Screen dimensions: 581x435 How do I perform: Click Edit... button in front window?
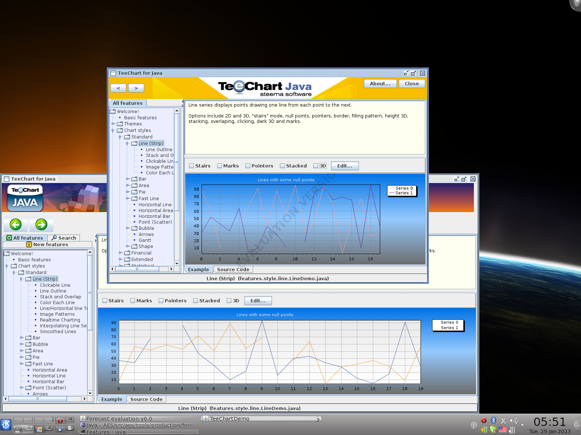[x=345, y=166]
